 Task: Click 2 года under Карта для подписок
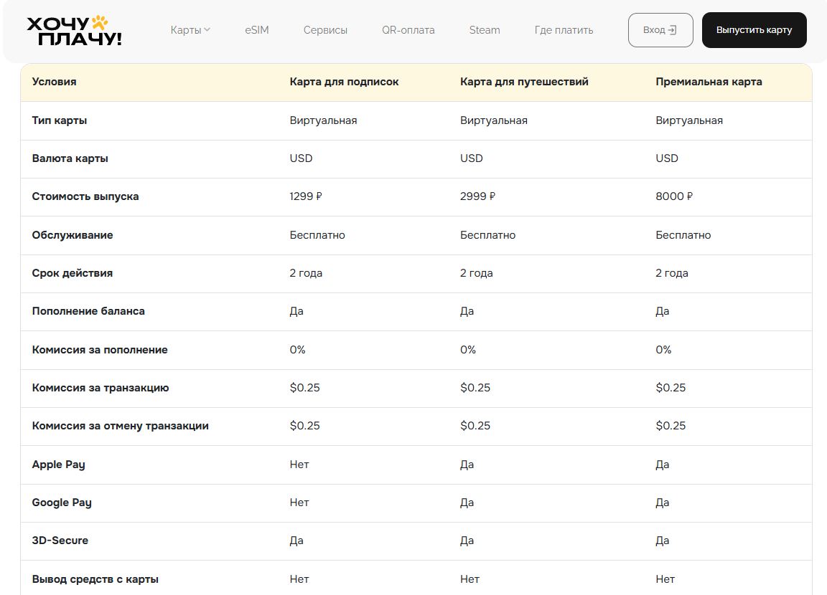(x=306, y=273)
